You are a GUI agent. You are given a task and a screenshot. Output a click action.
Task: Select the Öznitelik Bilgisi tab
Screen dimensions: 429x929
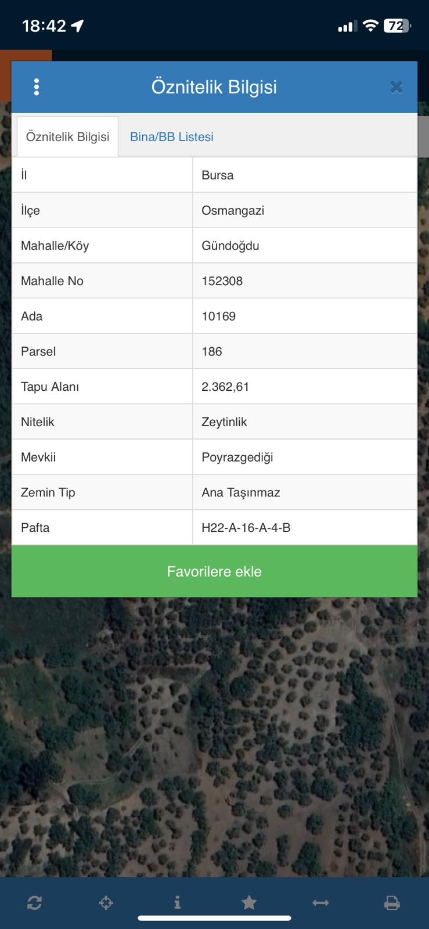pyautogui.click(x=67, y=137)
